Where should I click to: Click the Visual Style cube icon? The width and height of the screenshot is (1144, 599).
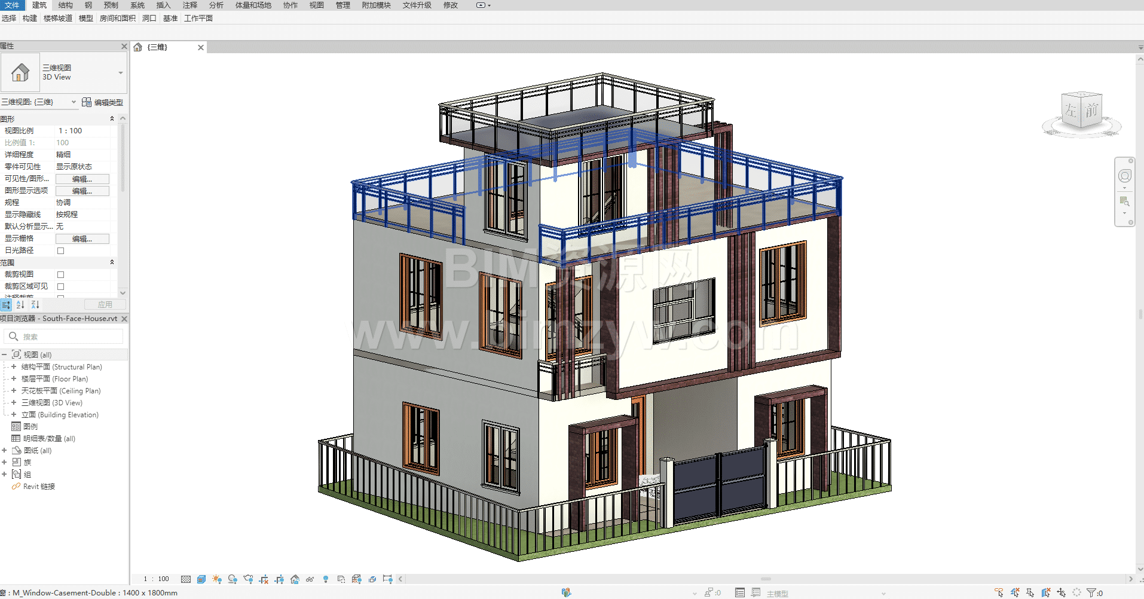[201, 579]
